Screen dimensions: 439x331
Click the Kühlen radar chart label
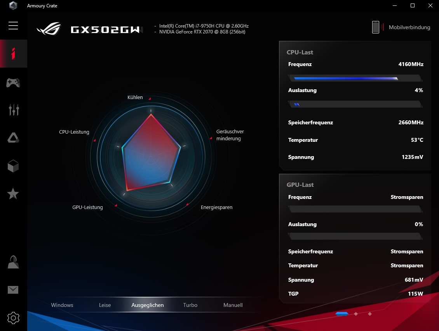coord(135,97)
